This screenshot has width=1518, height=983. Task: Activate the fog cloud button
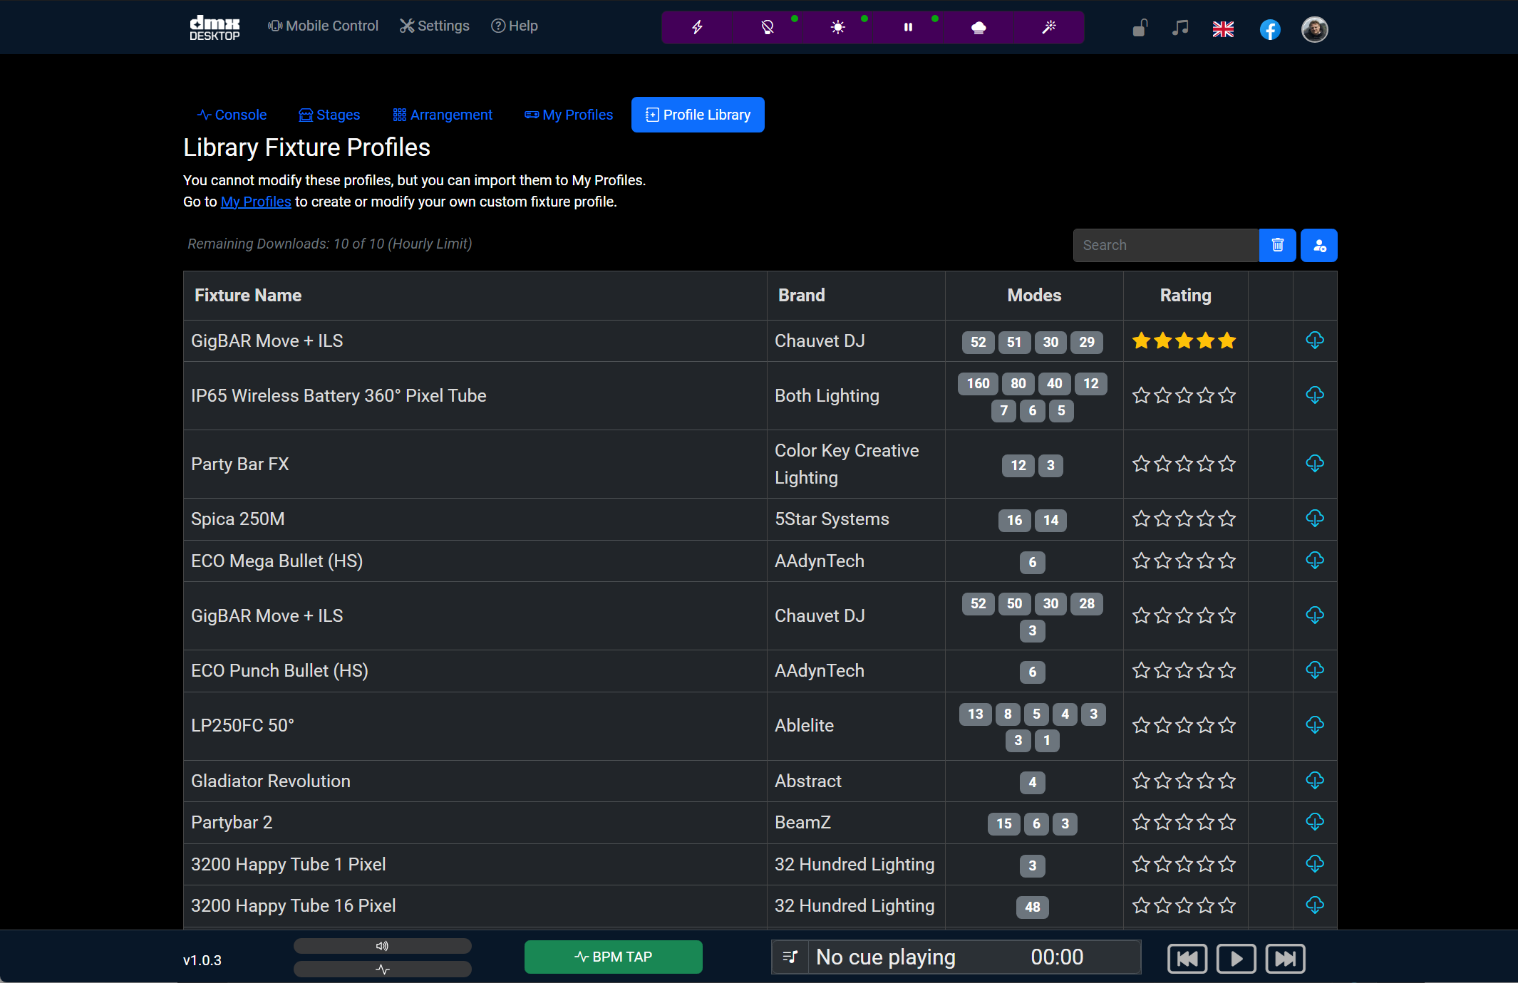pos(979,27)
